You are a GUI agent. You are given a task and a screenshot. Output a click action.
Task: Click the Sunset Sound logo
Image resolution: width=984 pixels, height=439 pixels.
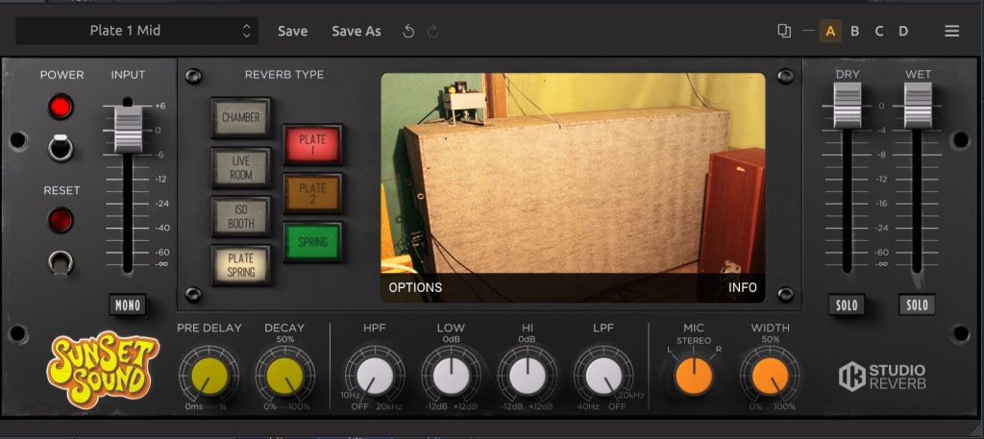click(103, 368)
